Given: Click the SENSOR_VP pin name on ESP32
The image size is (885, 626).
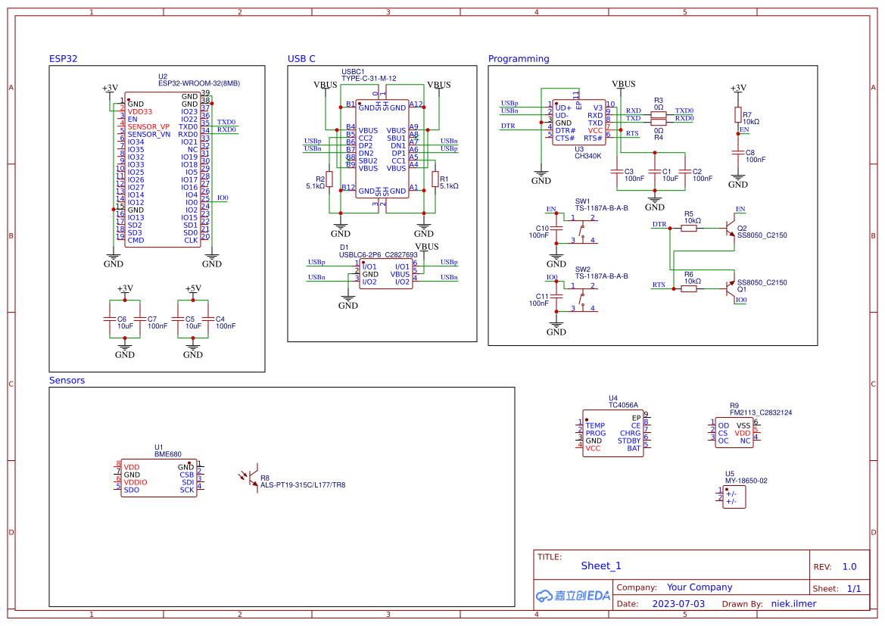Looking at the screenshot, I should pyautogui.click(x=148, y=127).
